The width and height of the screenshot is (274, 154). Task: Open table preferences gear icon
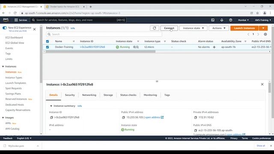265,34
